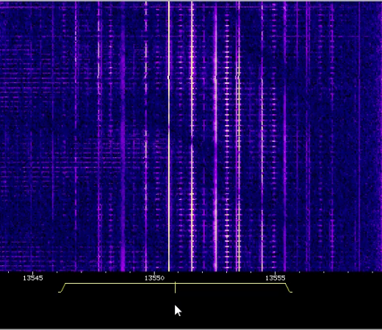This screenshot has width=382, height=330.
Task: Click the brightest yellow carrier line near 13550
Action: click(169, 136)
